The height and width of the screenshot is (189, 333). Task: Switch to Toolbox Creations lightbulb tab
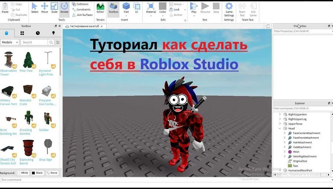coord(53,33)
